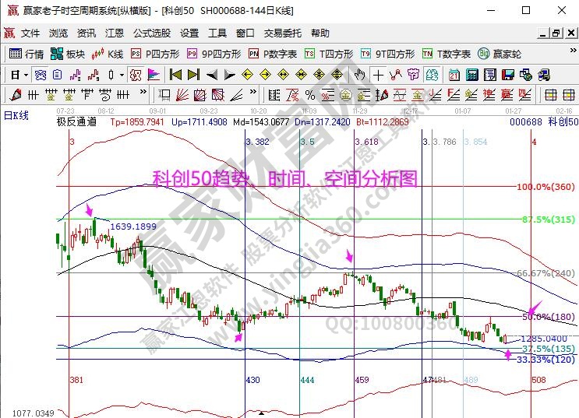The image size is (579, 418).
Task: Click the save floppy disk icon
Action: 508,75
